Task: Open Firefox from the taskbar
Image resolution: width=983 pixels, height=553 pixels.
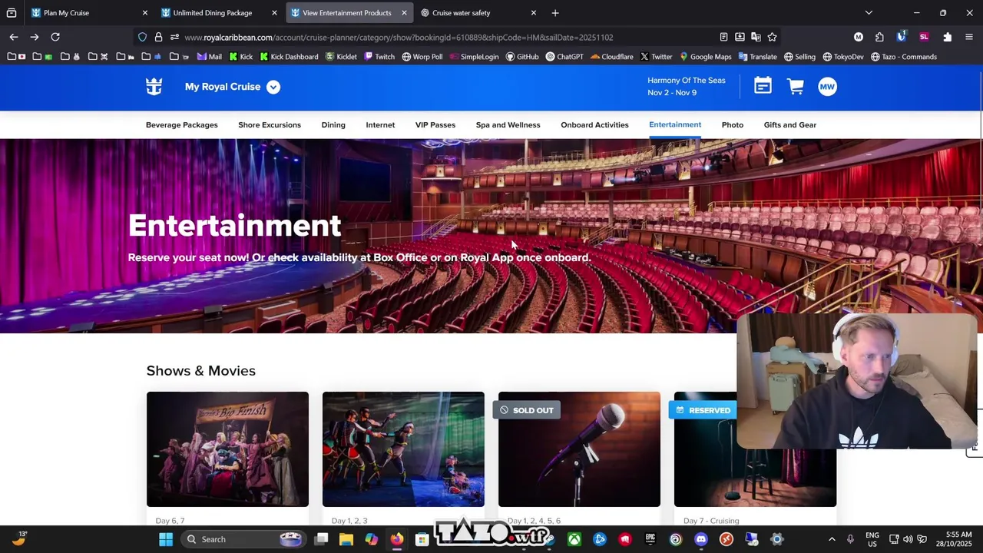Action: (396, 539)
